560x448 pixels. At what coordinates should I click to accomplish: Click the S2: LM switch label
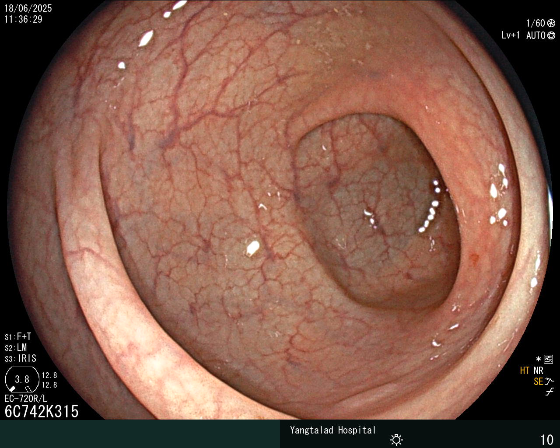(16, 348)
